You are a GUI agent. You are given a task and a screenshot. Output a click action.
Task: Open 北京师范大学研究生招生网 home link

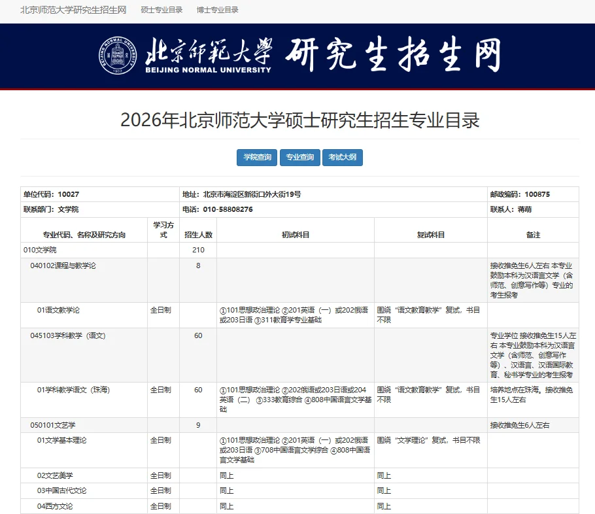coord(73,10)
